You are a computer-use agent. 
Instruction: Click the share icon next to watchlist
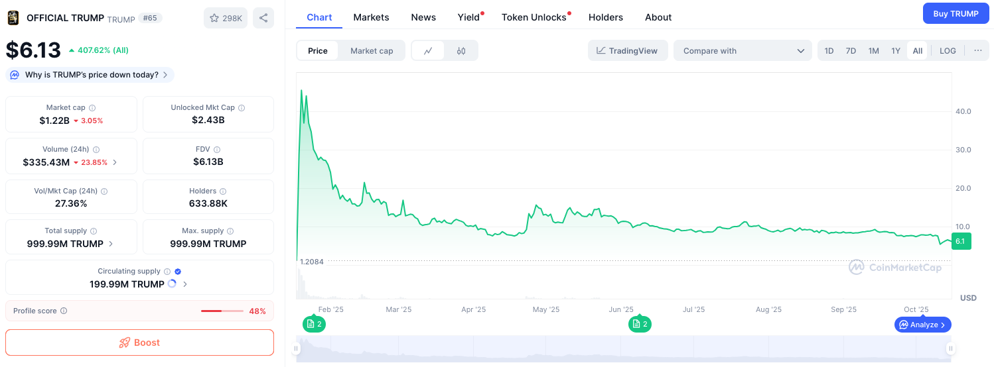coord(263,18)
